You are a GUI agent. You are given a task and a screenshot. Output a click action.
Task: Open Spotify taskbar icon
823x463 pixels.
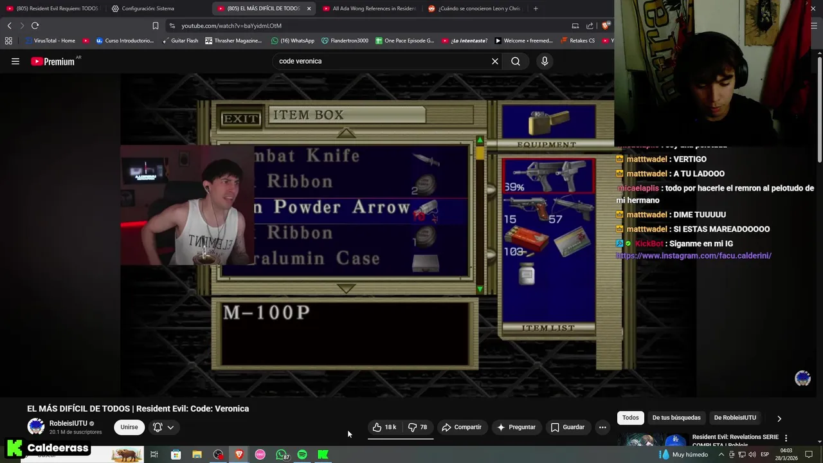302,455
